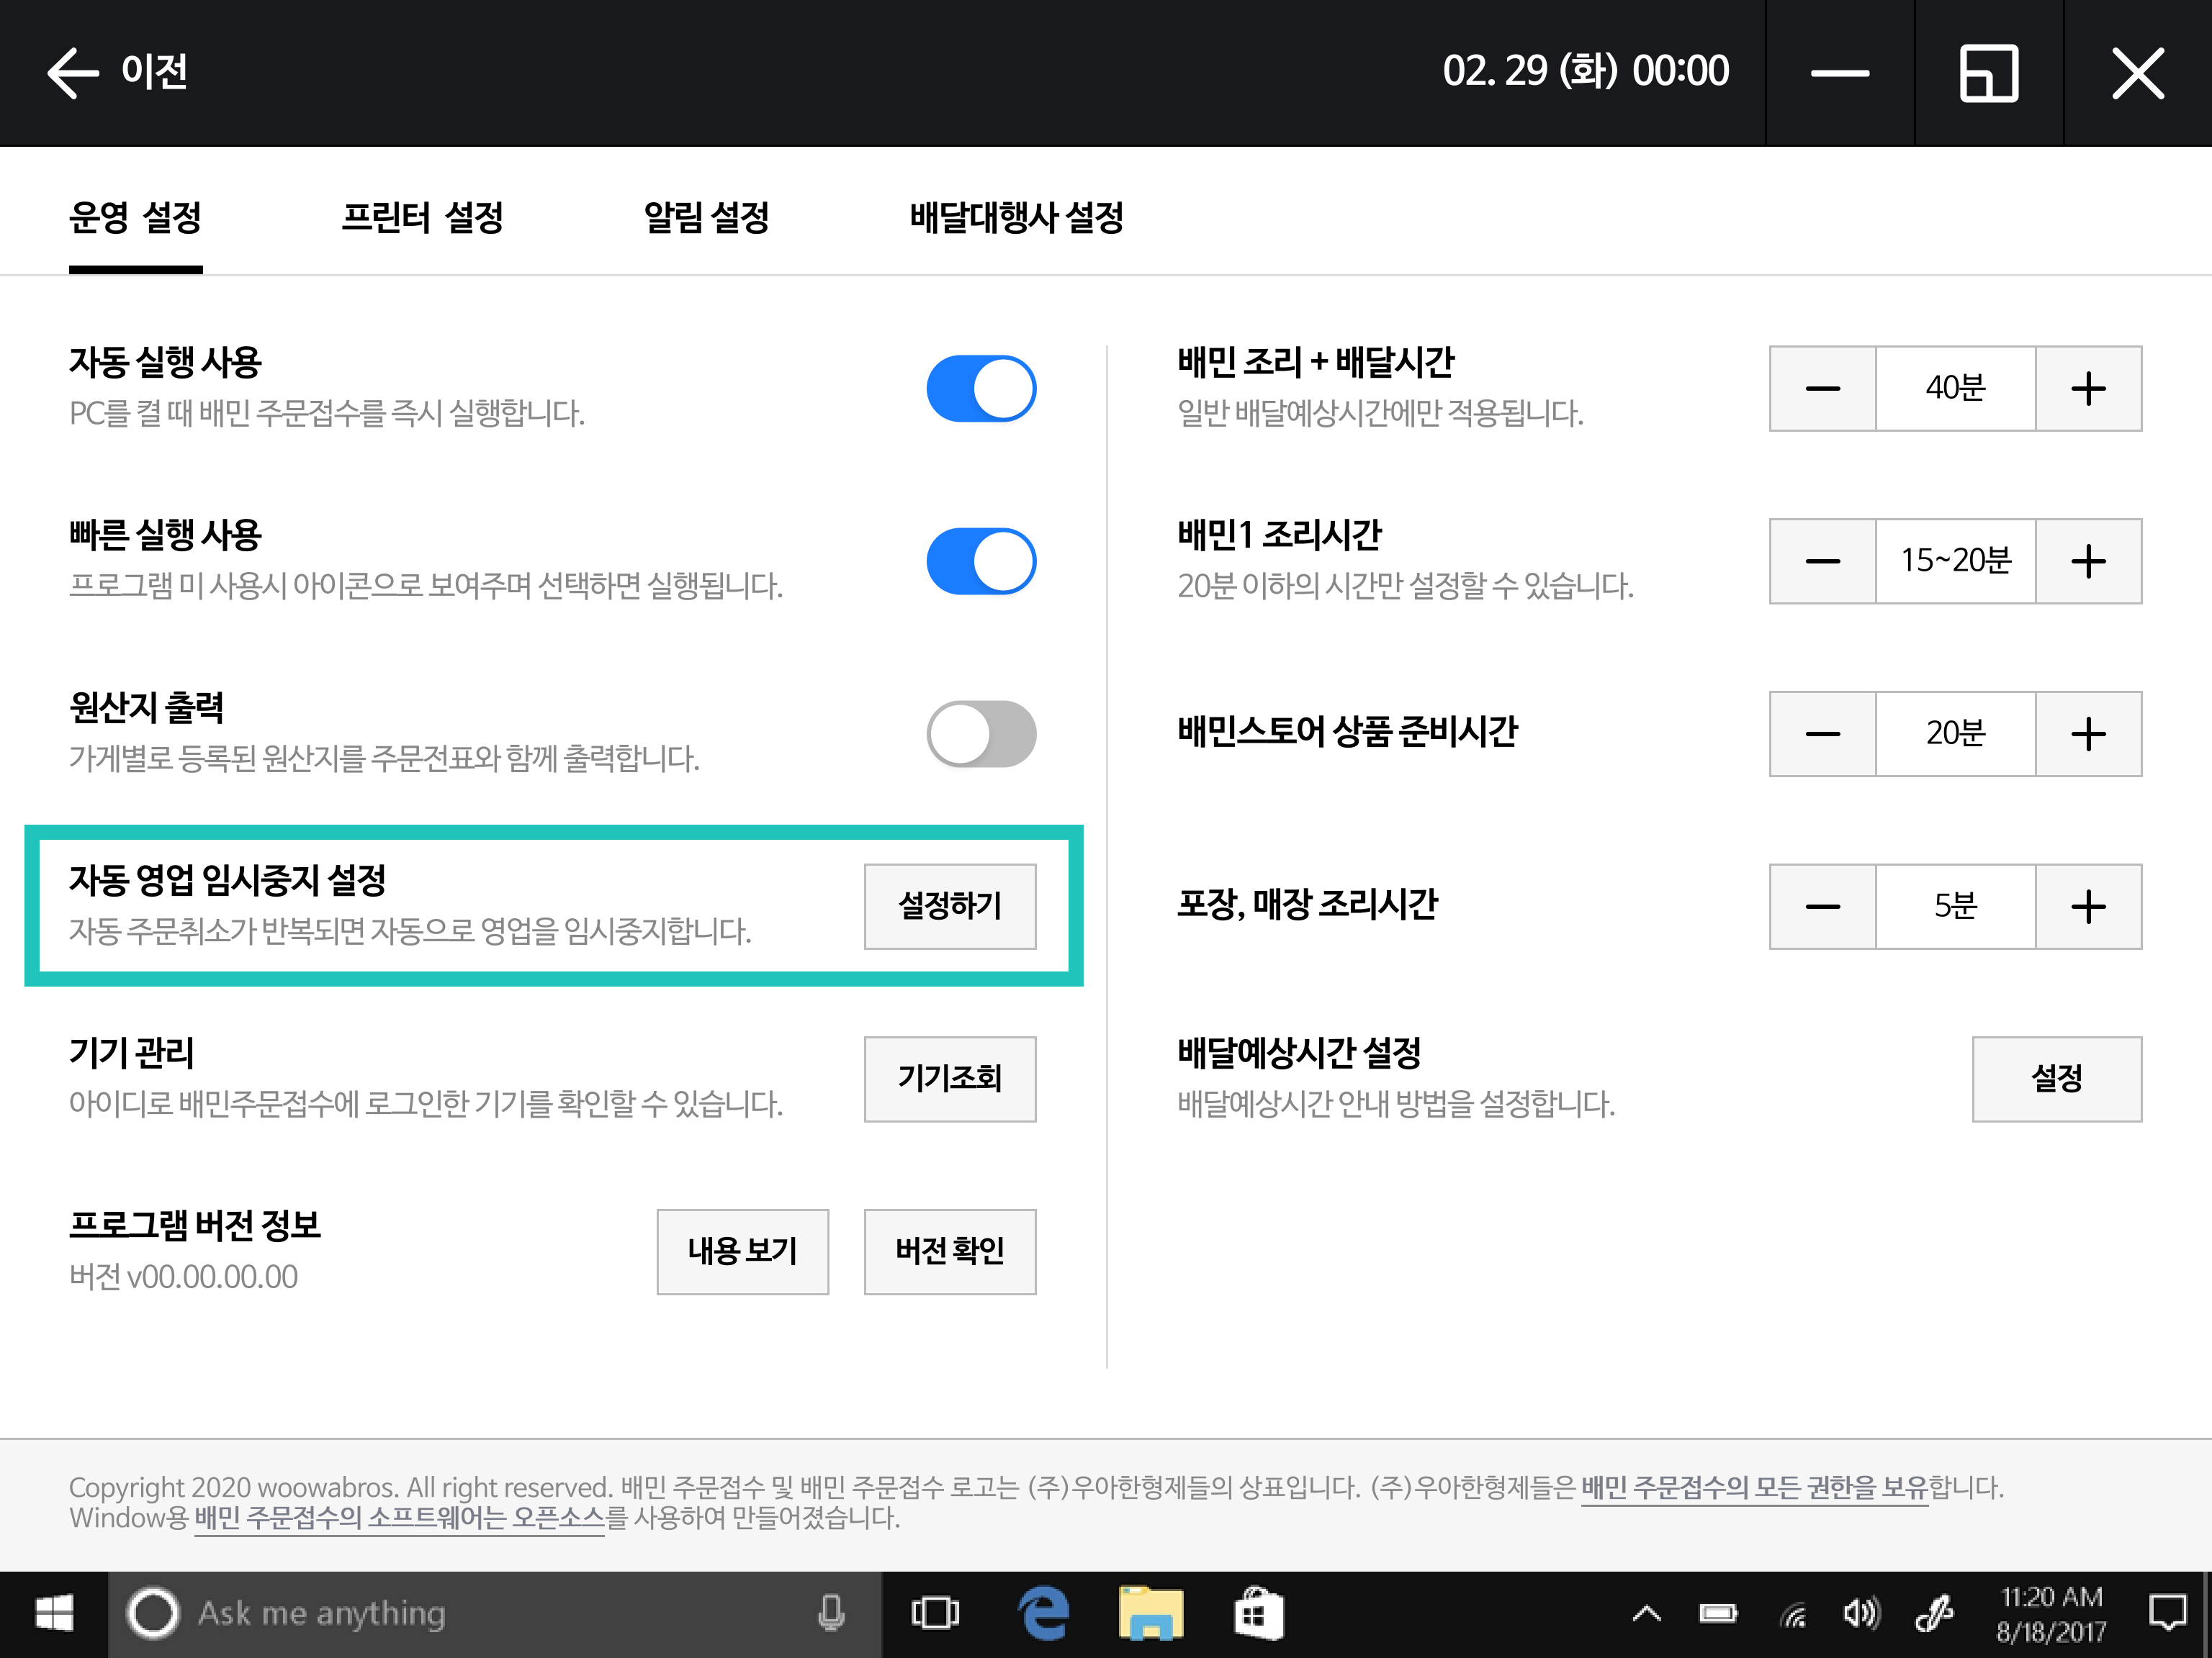Open Microsoft Store from the taskbar
2212x1658 pixels.
1258,1614
